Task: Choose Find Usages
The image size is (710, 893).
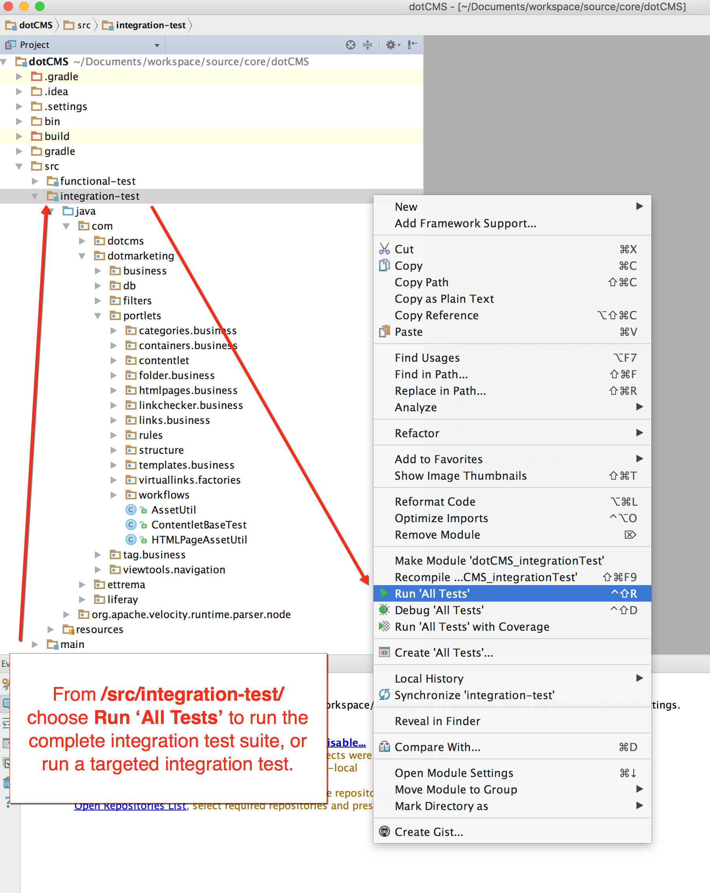Action: pos(512,357)
